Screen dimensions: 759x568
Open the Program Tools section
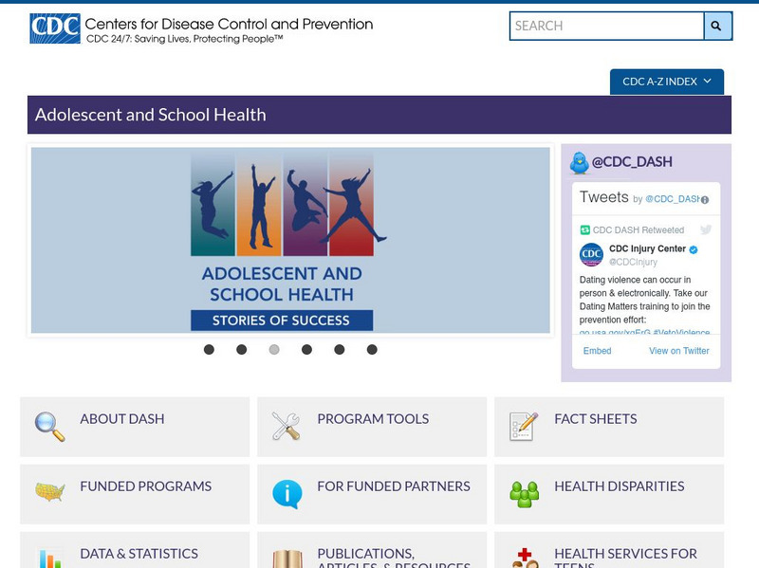pos(372,427)
